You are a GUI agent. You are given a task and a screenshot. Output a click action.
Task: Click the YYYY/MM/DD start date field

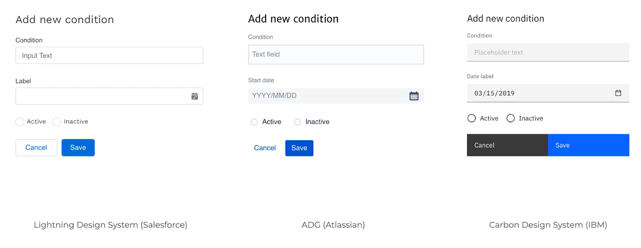[327, 96]
